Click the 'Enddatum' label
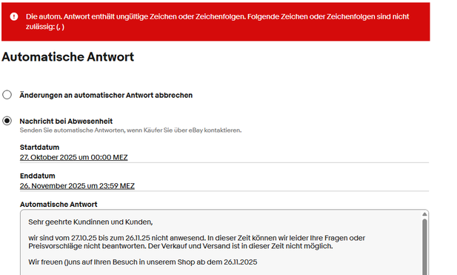The height and width of the screenshot is (275, 457). pyautogui.click(x=38, y=176)
